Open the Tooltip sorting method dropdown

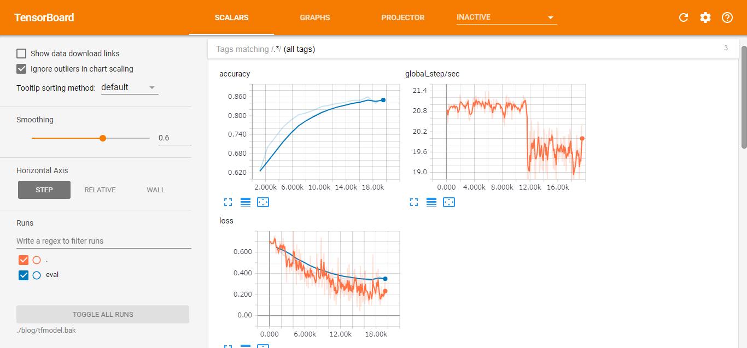tap(130, 87)
